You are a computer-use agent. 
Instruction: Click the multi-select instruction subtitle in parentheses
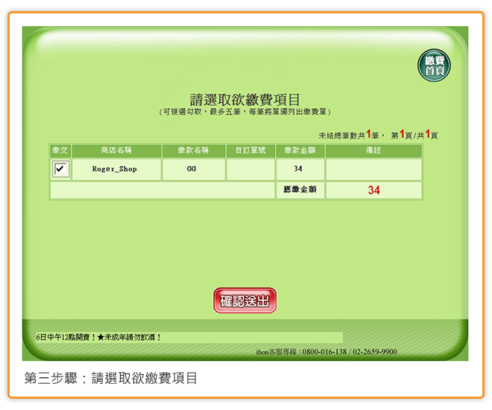point(245,112)
